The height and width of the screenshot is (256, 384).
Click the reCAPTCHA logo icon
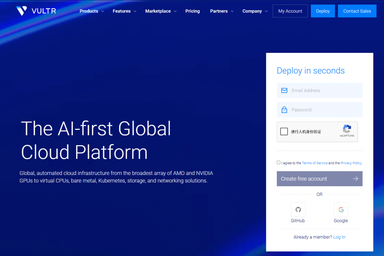tap(347, 129)
